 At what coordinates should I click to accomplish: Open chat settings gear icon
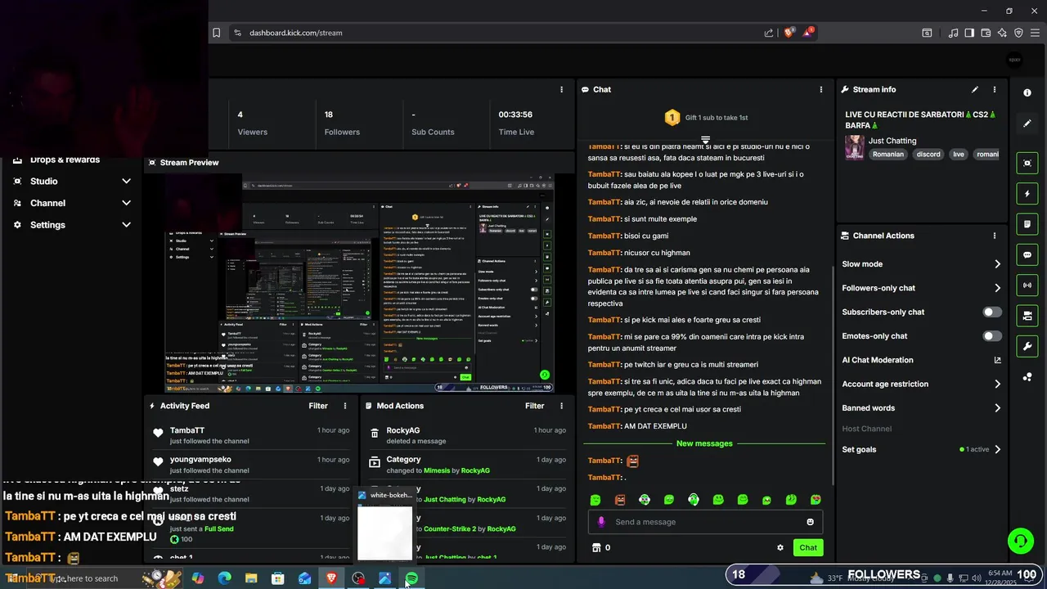click(x=780, y=548)
